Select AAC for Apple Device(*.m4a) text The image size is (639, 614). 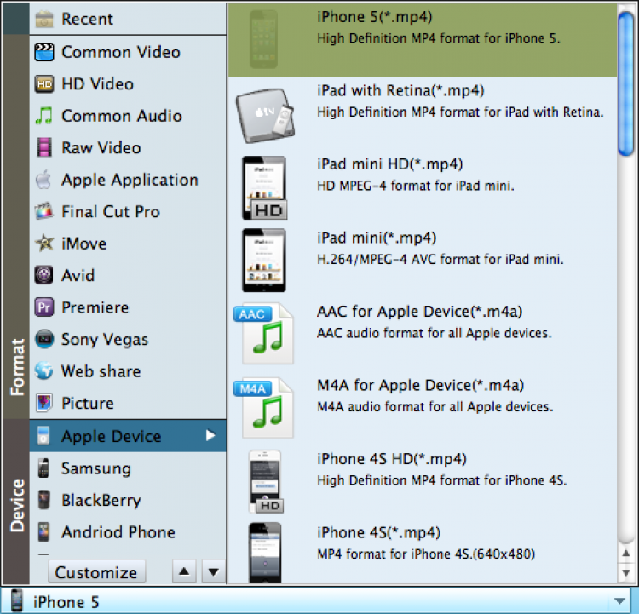(420, 312)
